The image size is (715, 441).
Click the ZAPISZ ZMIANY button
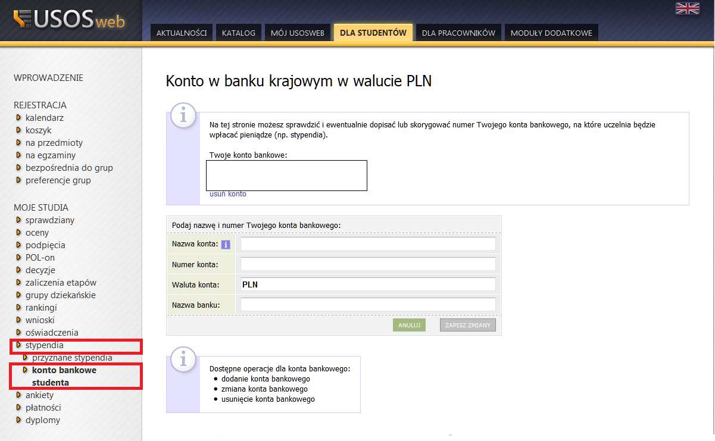468,325
